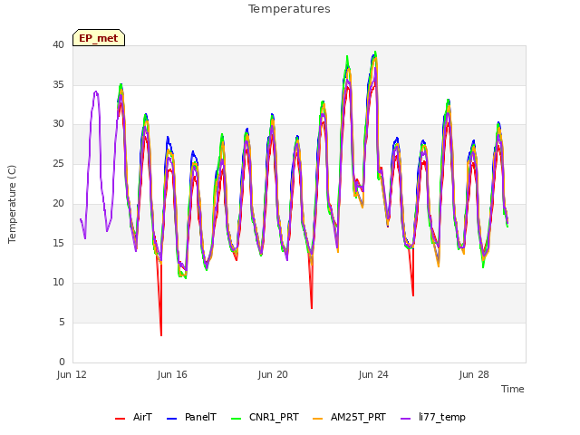
Task: Click the Jun 28 x-axis tick label
Action: click(474, 374)
